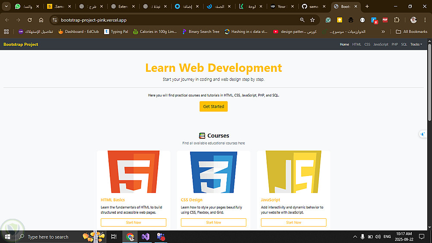This screenshot has height=243, width=432.
Task: Go to the browser home page icon
Action: pyautogui.click(x=41, y=20)
